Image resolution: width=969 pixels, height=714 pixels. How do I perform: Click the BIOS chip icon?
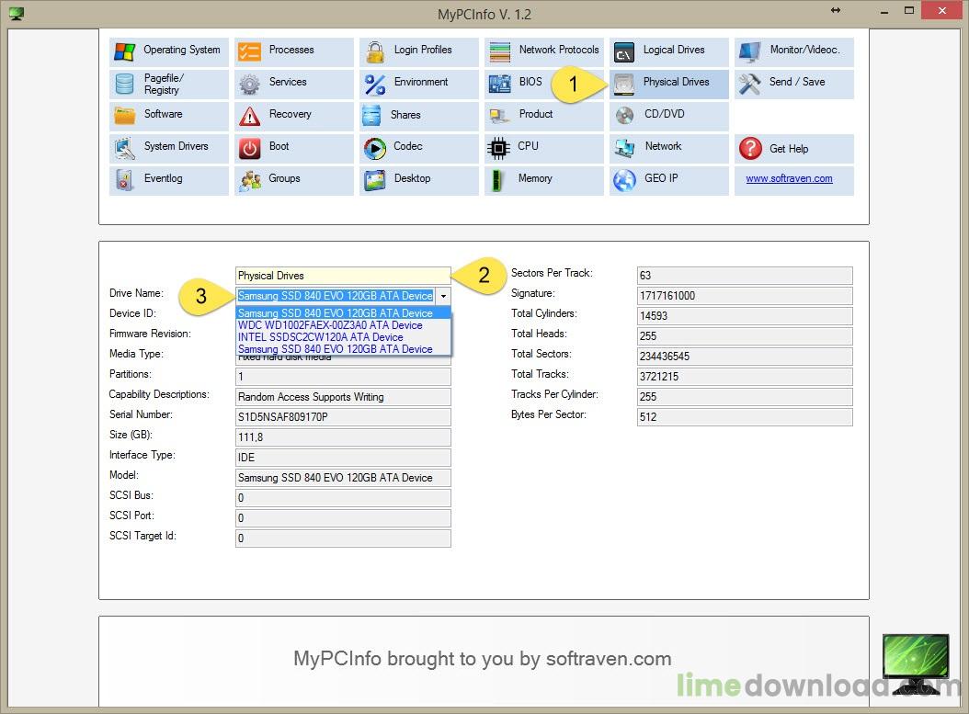pos(499,84)
